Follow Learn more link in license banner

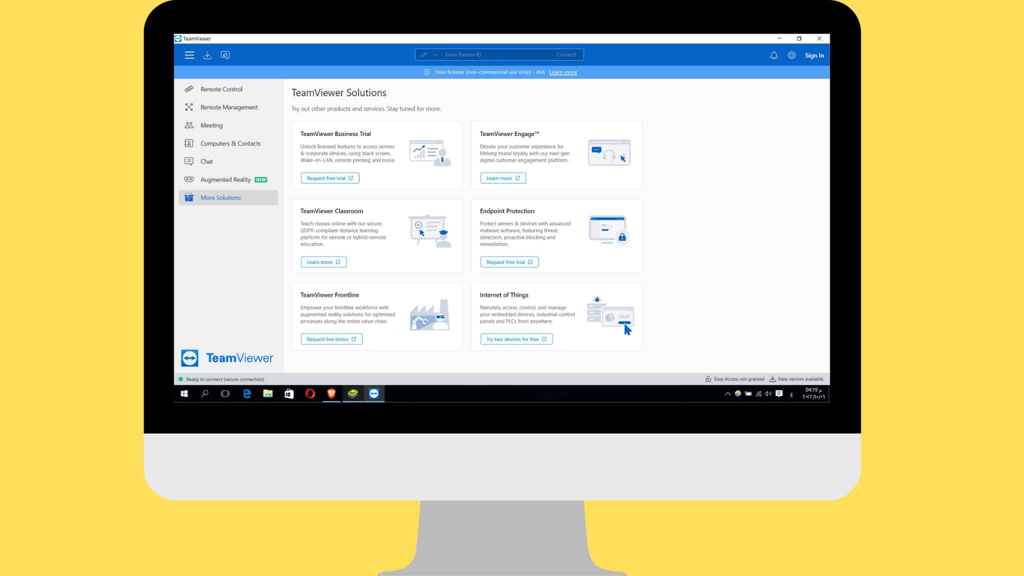tap(563, 72)
